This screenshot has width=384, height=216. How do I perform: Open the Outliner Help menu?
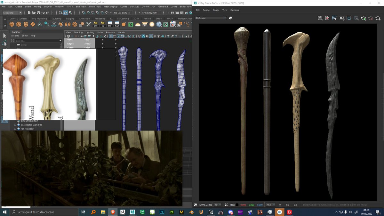(x=33, y=36)
